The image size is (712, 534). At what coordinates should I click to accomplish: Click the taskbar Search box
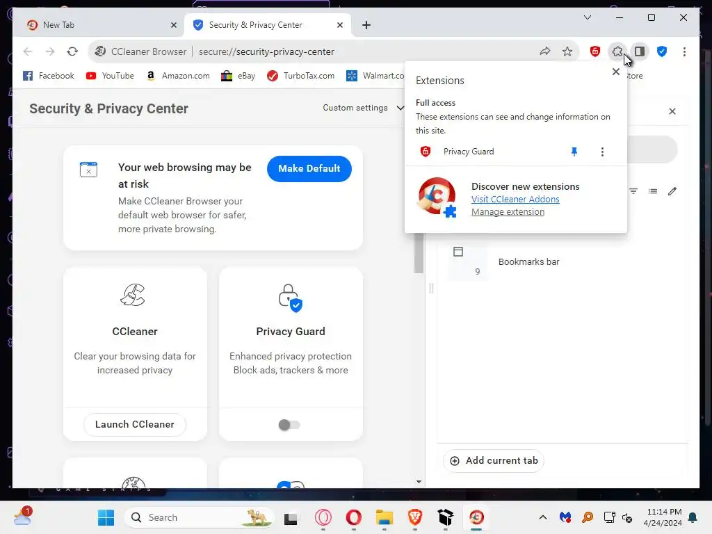200,517
